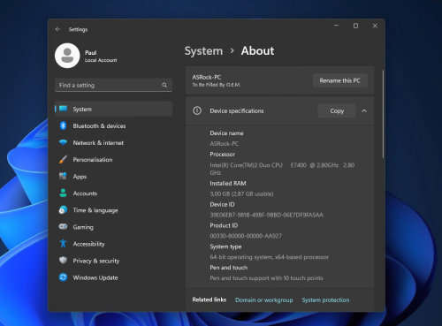The height and width of the screenshot is (326, 442).
Task: Select Personalisation in the sidebar
Action: 114,160
